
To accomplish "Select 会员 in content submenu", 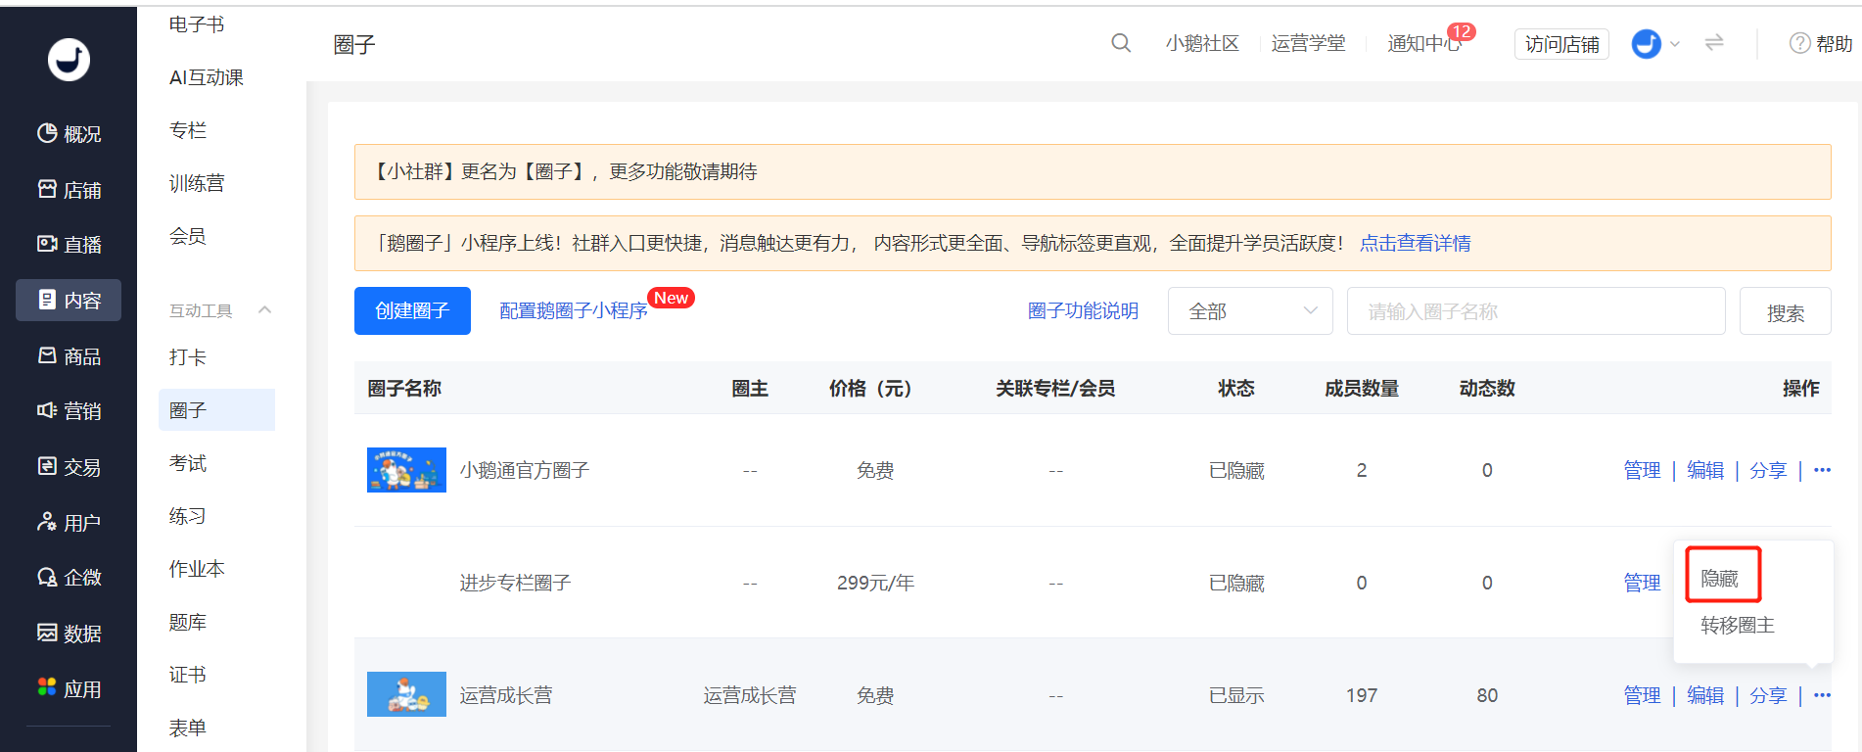I will (x=188, y=236).
